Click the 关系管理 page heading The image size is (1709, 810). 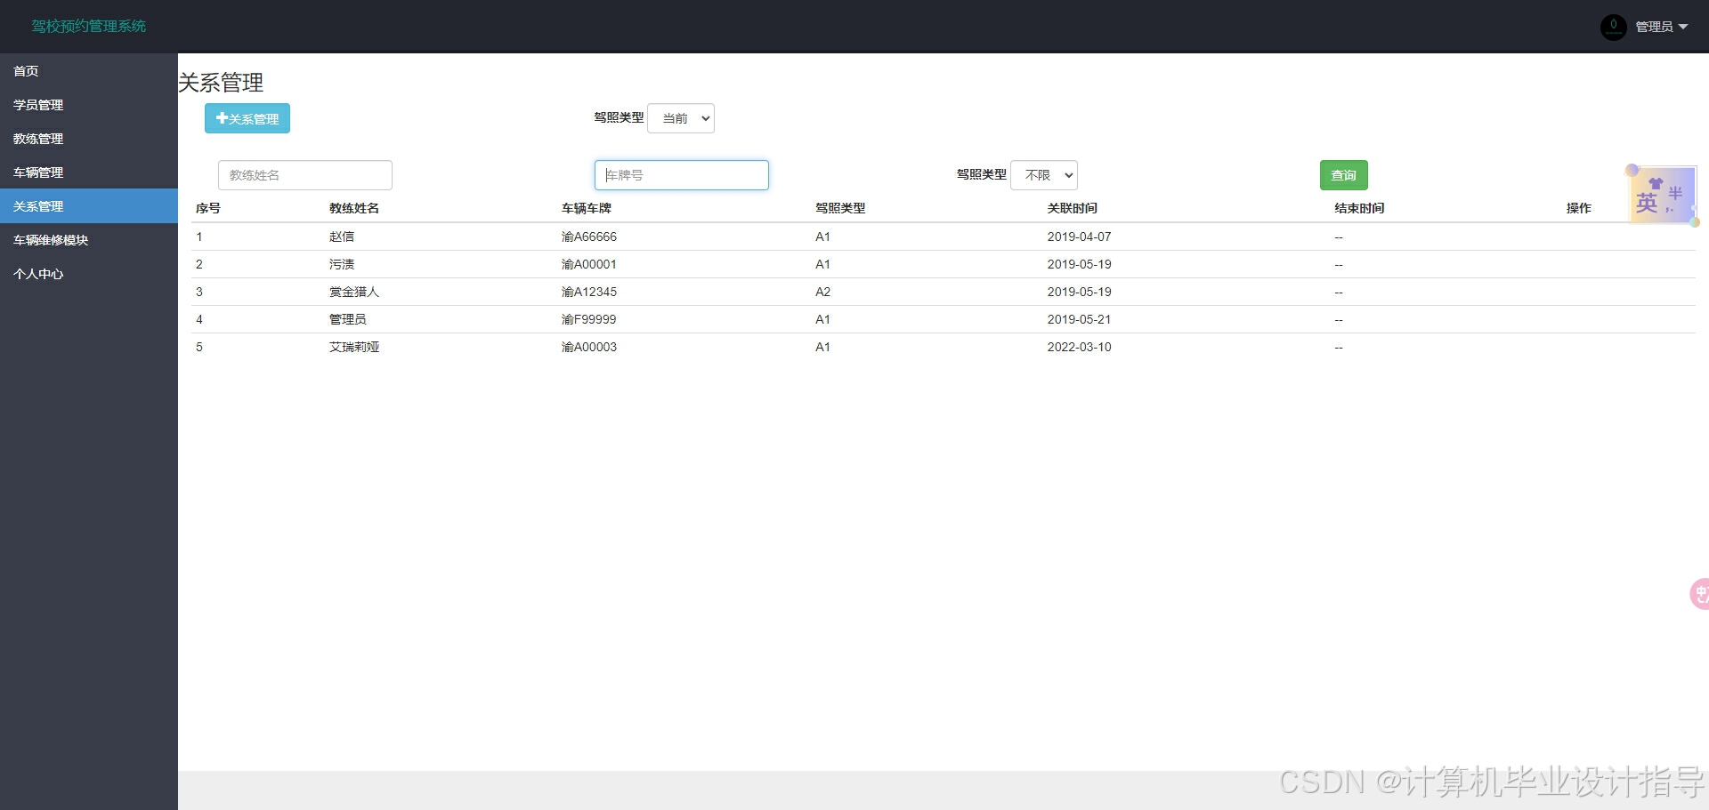tap(221, 83)
